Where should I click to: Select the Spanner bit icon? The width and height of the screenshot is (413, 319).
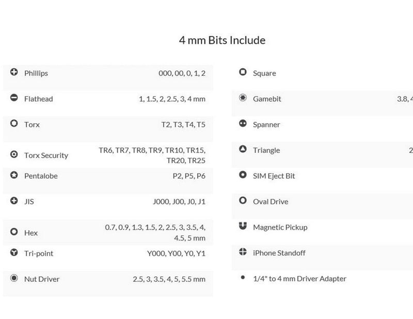coord(243,123)
